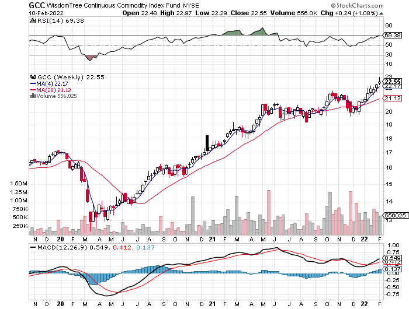Click the fund name WisdomTree Continuous Commodity Index Fund
The height and width of the screenshot is (309, 409).
pyautogui.click(x=113, y=5)
